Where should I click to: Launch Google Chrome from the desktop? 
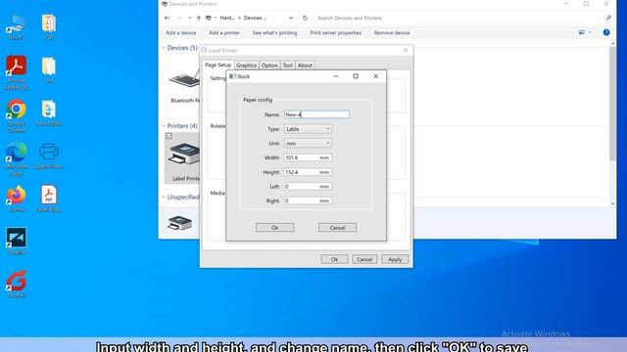pyautogui.click(x=16, y=115)
